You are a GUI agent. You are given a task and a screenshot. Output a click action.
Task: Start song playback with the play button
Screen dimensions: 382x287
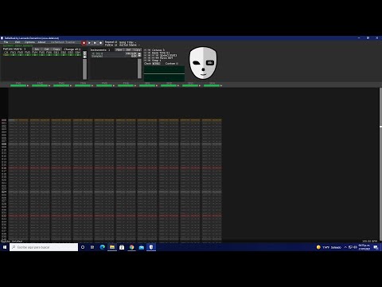[89, 43]
